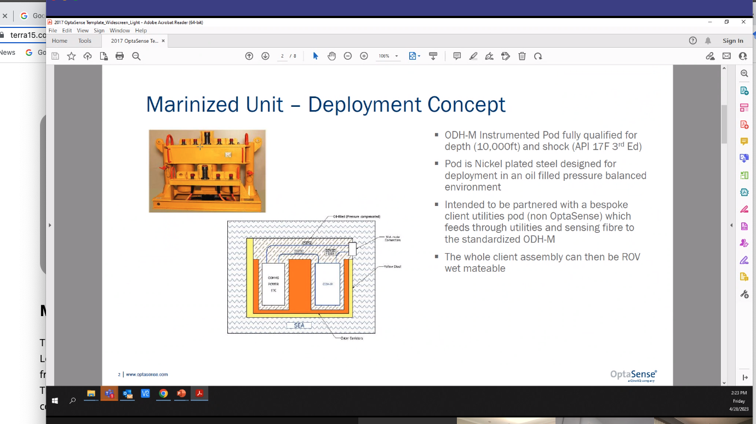This screenshot has height=424, width=756.
Task: Go to the previous page arrow
Action: [x=249, y=56]
